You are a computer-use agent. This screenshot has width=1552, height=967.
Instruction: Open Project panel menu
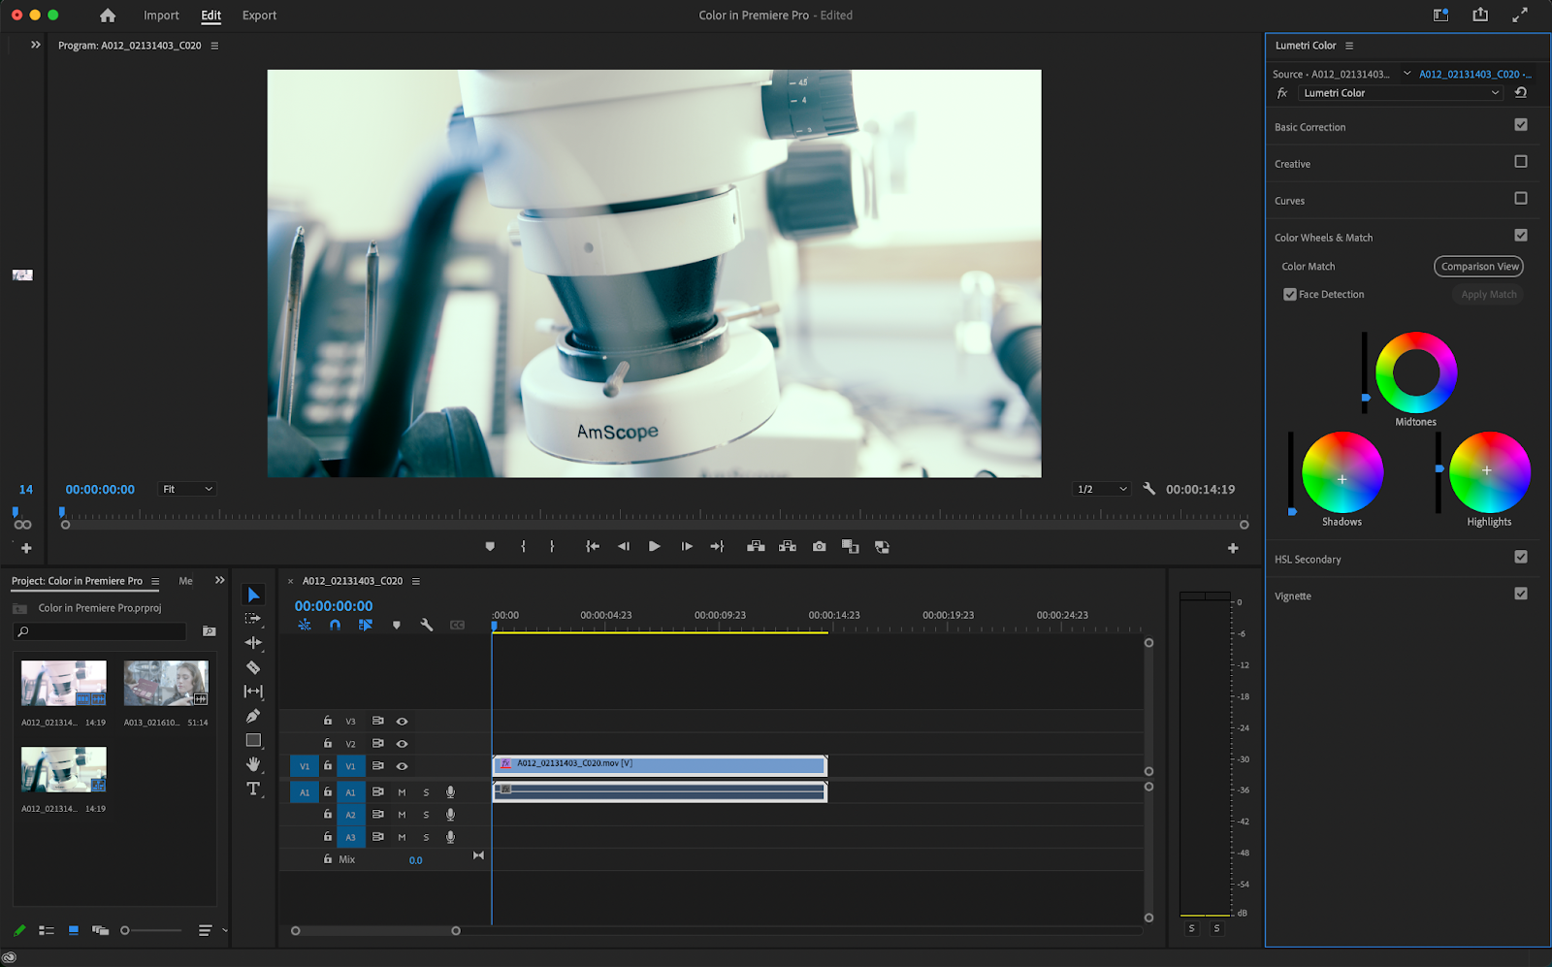tap(155, 581)
